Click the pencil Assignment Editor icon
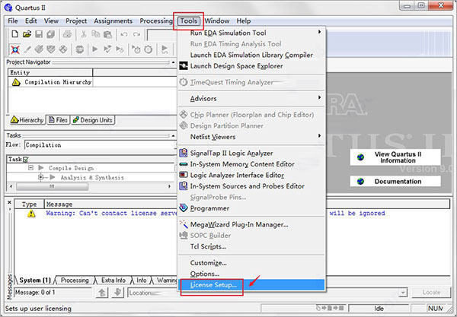Image resolution: width=457 pixels, height=317 pixels. [27, 49]
